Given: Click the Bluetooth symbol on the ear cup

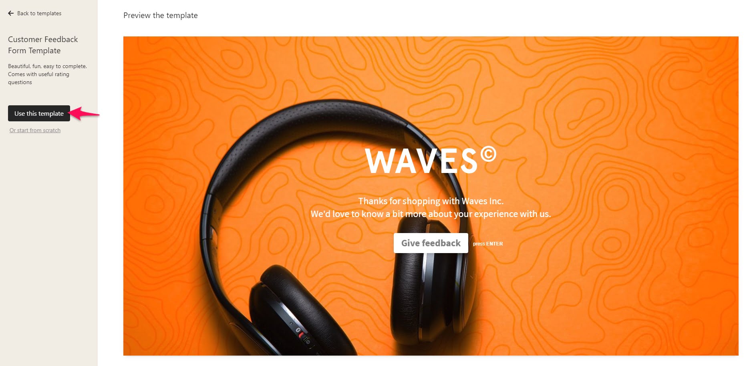Looking at the screenshot, I should [x=297, y=330].
